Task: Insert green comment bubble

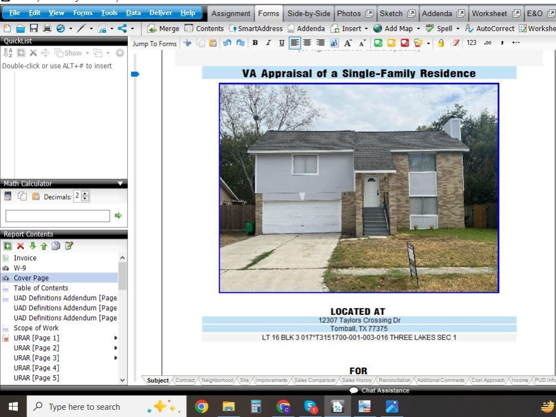Action: (378, 43)
